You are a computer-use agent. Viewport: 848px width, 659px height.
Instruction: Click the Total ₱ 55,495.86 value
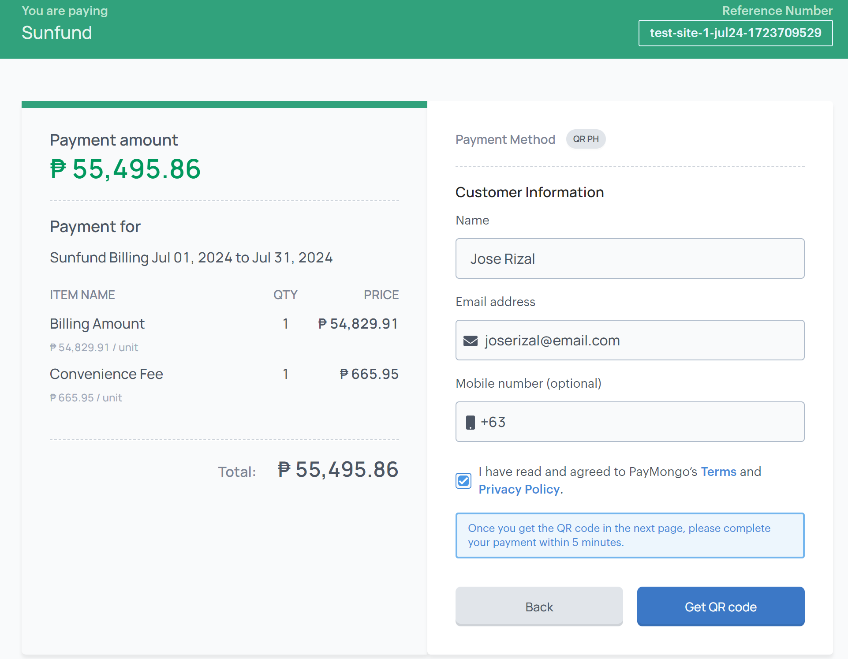[x=338, y=469]
